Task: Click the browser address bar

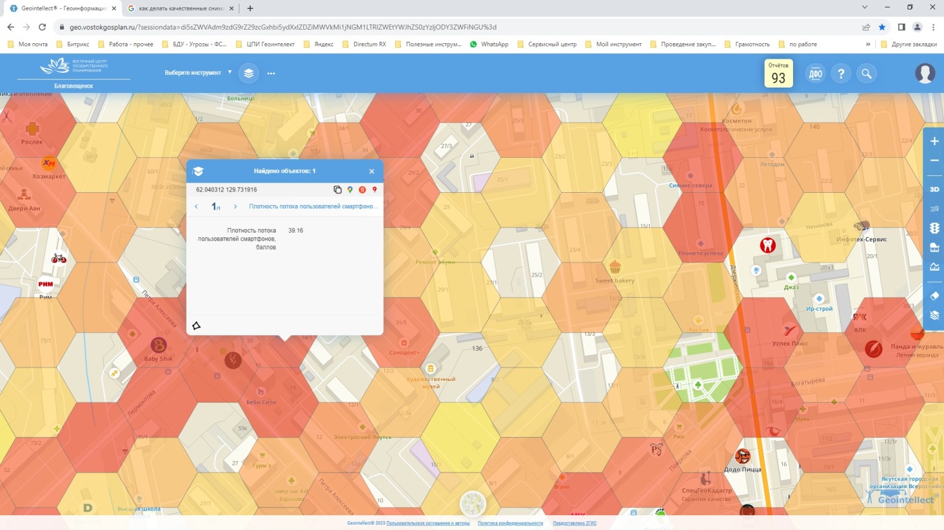Action: [x=459, y=27]
